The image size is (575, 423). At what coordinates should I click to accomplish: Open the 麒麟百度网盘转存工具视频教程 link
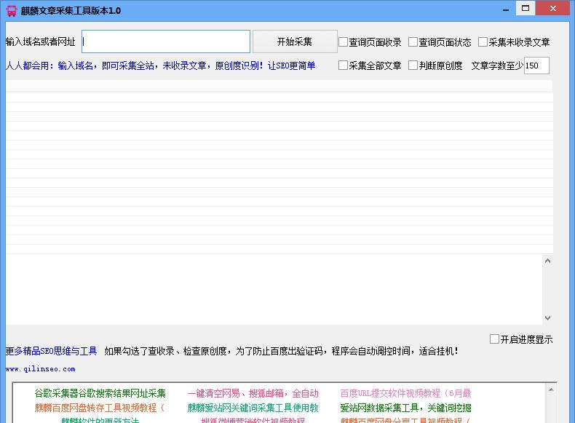(100, 408)
